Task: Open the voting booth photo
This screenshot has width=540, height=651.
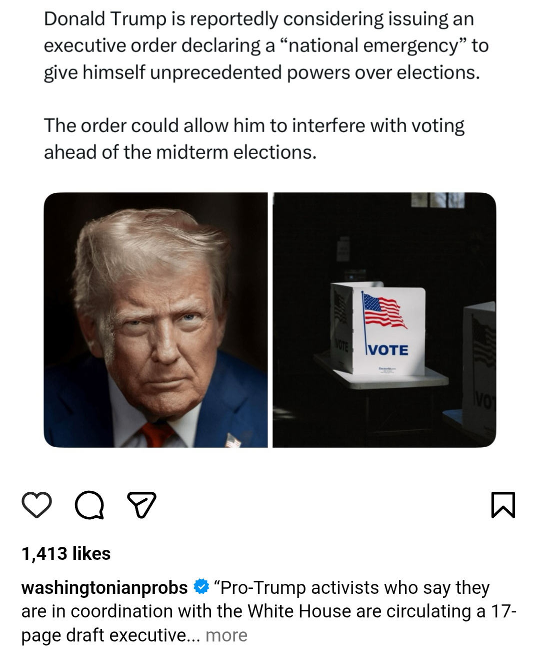Action: (x=384, y=320)
